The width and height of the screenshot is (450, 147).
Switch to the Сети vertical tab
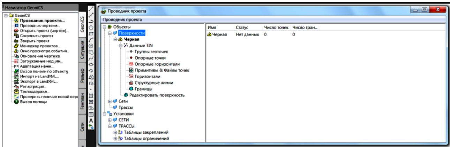82,128
